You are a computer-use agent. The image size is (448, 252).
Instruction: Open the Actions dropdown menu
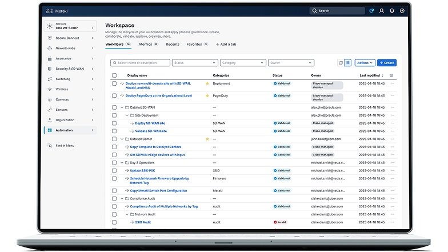tap(364, 63)
